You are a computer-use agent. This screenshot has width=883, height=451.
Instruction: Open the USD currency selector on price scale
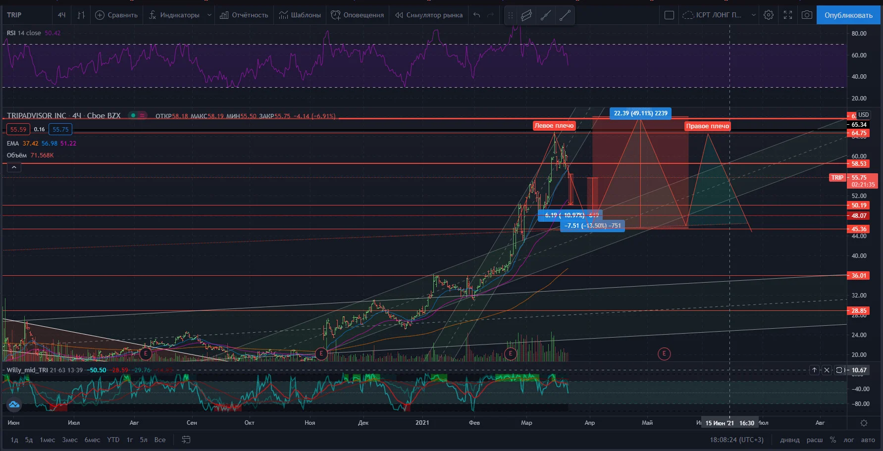pos(864,114)
